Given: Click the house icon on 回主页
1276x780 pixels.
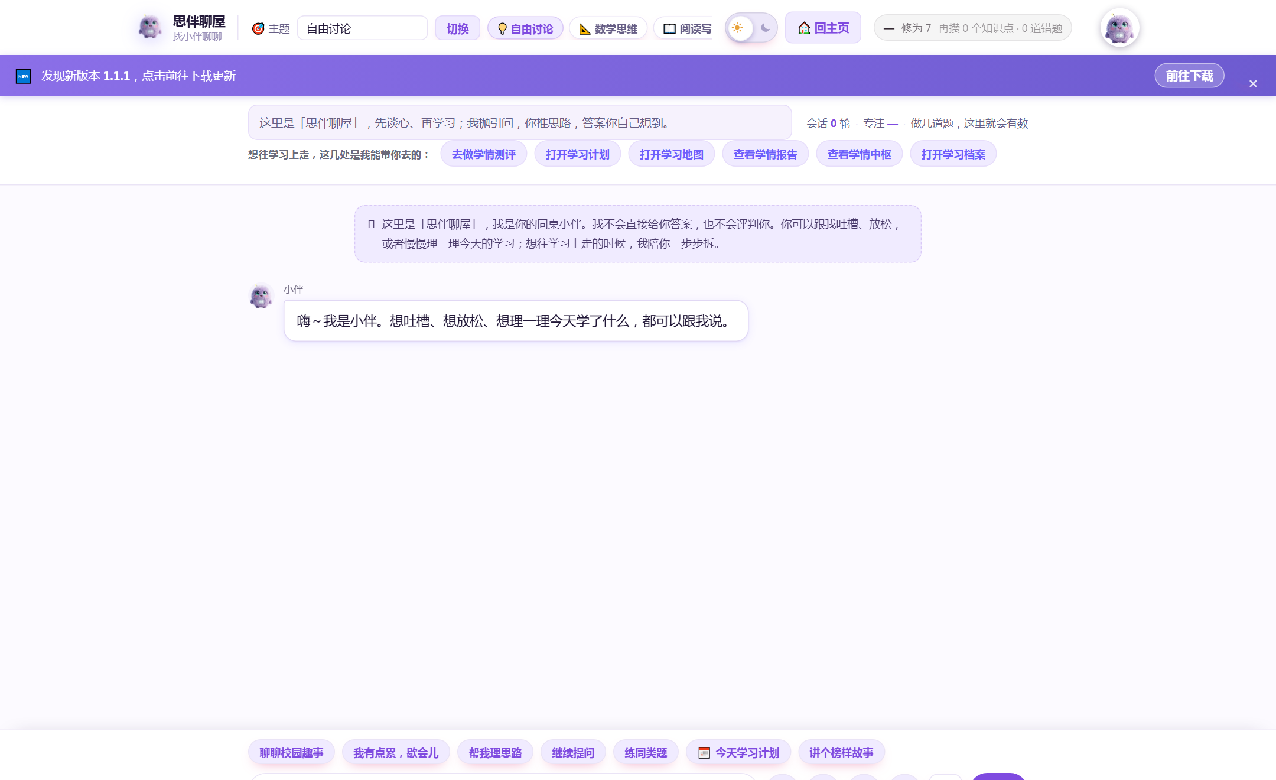Looking at the screenshot, I should 804,28.
